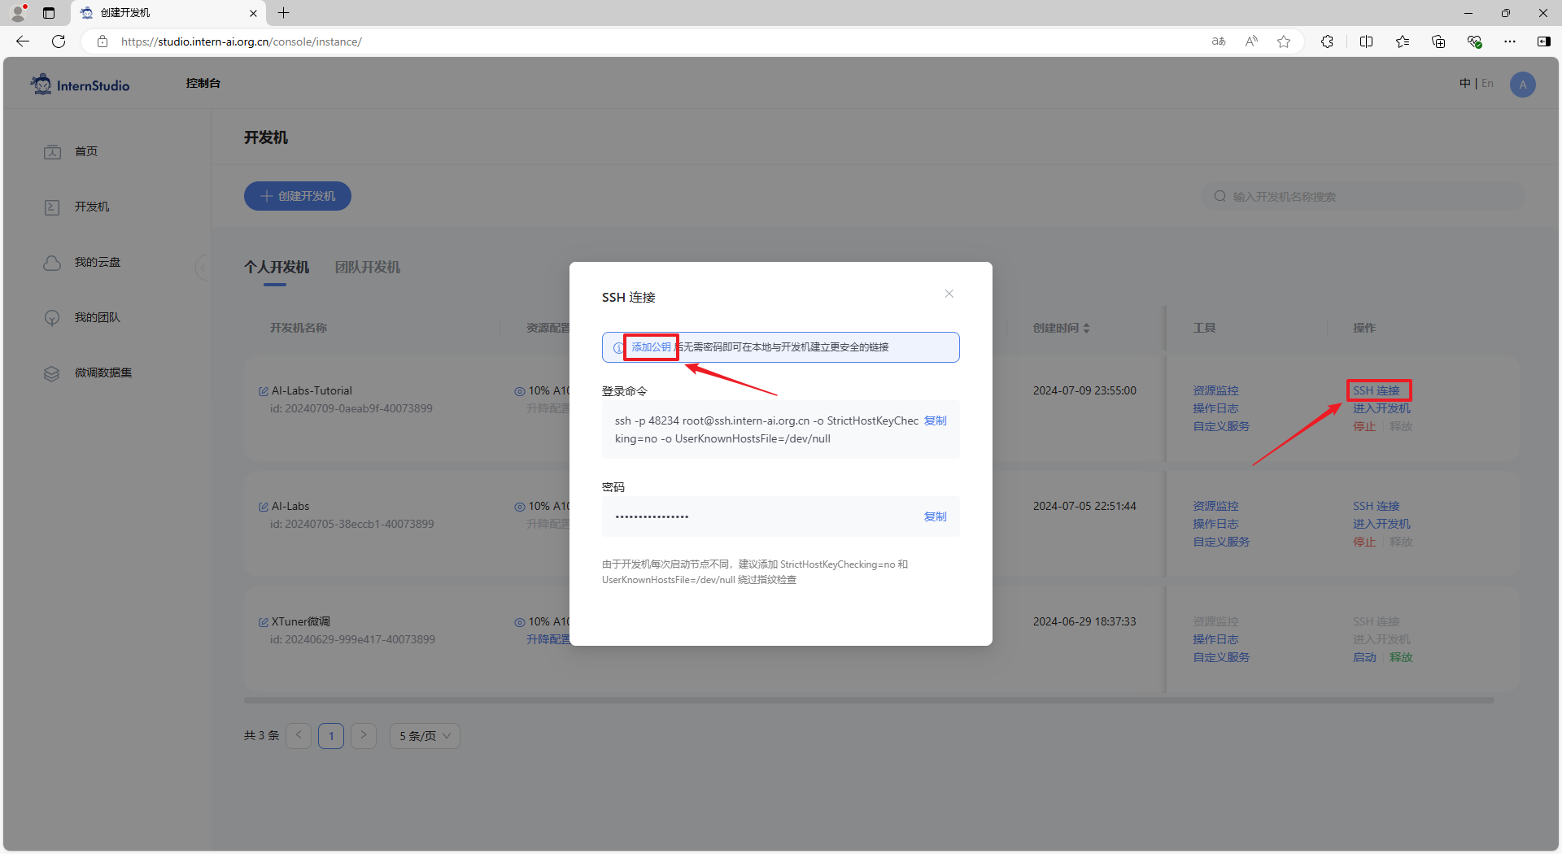Open 我的云盘 in the sidebar
Image resolution: width=1562 pixels, height=854 pixels.
[x=98, y=262]
